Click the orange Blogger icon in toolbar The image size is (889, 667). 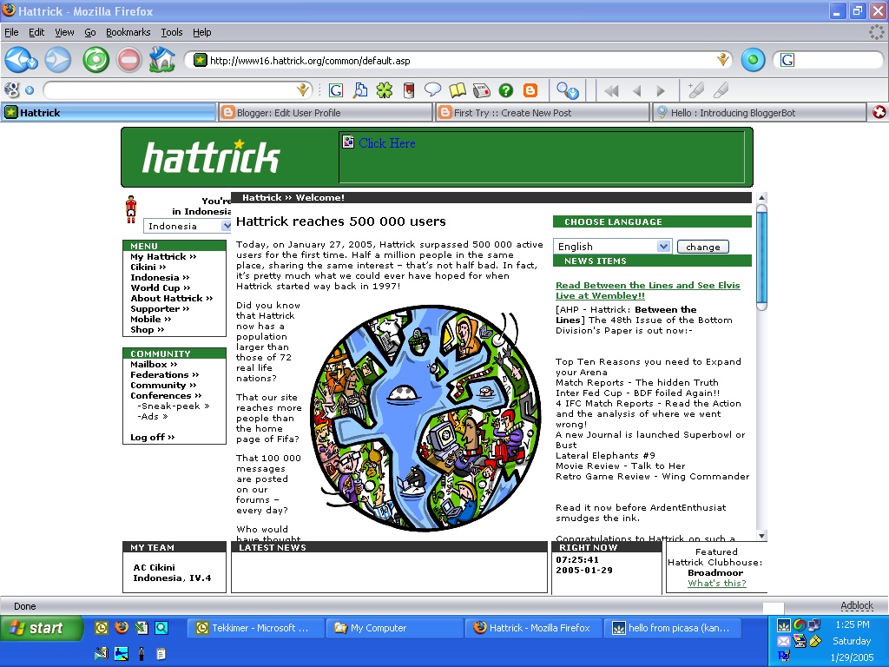[x=530, y=90]
